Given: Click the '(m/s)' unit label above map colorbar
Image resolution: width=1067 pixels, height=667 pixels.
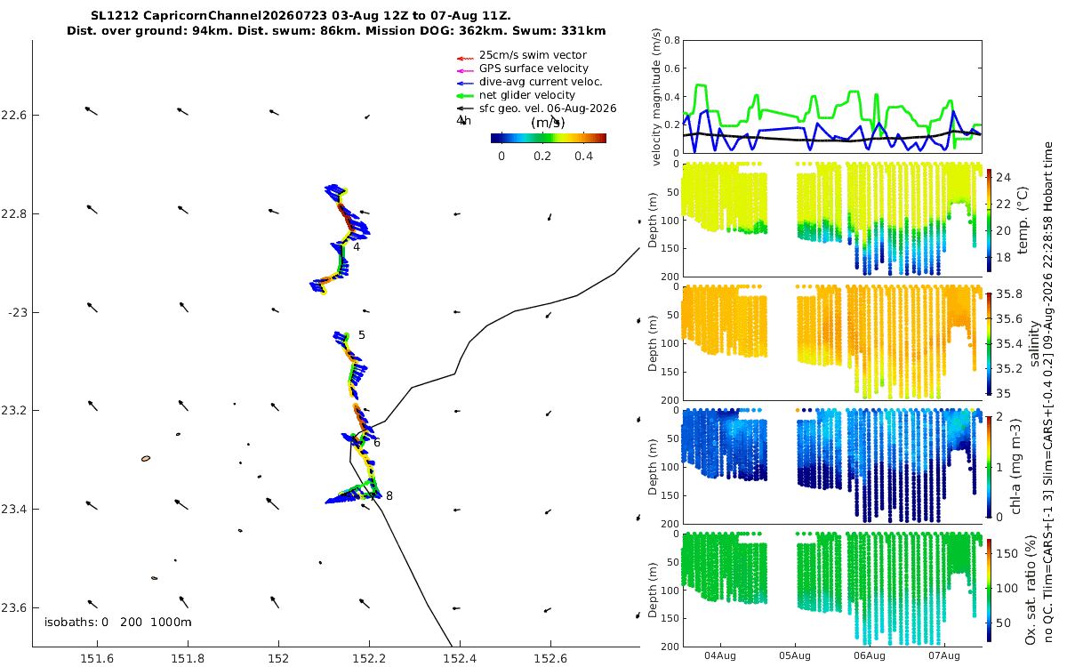Looking at the screenshot, I should coord(548,124).
